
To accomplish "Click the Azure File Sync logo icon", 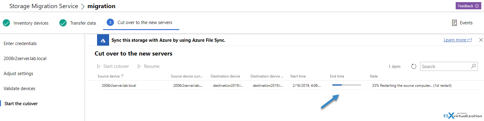I will (x=103, y=40).
